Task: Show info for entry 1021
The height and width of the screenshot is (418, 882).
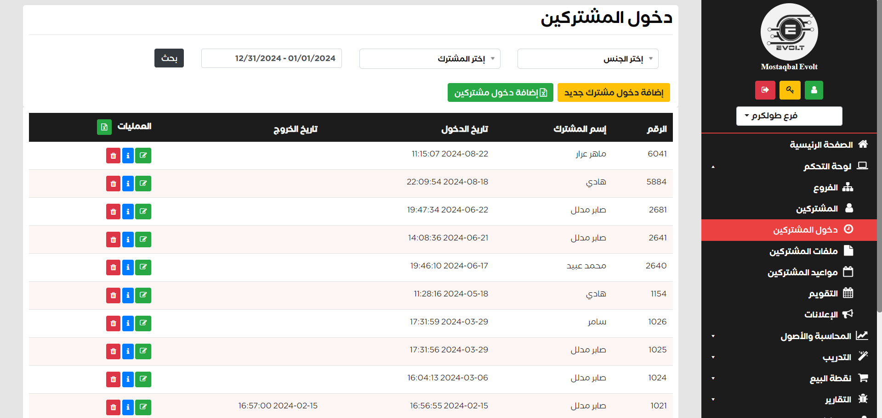Action: coord(128,407)
